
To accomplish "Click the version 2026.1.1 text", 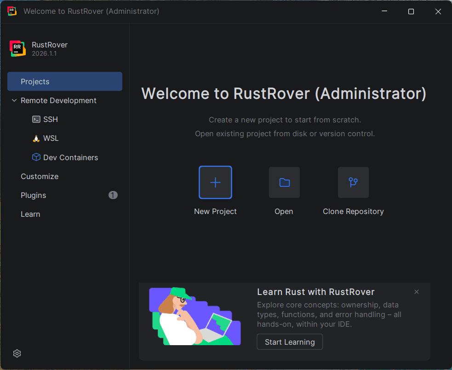I will click(x=44, y=54).
